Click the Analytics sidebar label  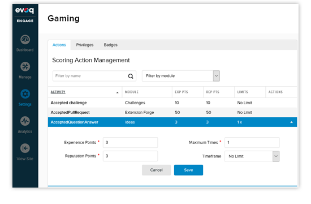click(25, 131)
